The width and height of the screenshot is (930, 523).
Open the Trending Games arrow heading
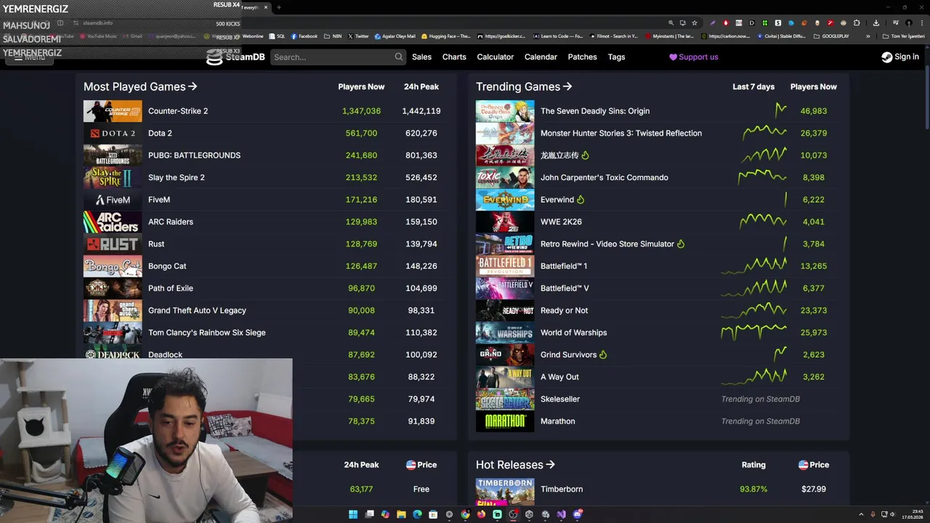click(524, 86)
